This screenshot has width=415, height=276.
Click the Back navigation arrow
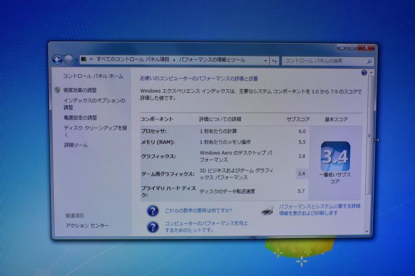pos(58,60)
